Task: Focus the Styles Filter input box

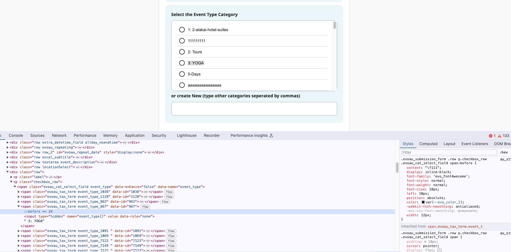Action: 449,152
